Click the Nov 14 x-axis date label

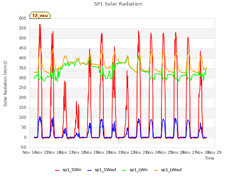(x=29, y=152)
